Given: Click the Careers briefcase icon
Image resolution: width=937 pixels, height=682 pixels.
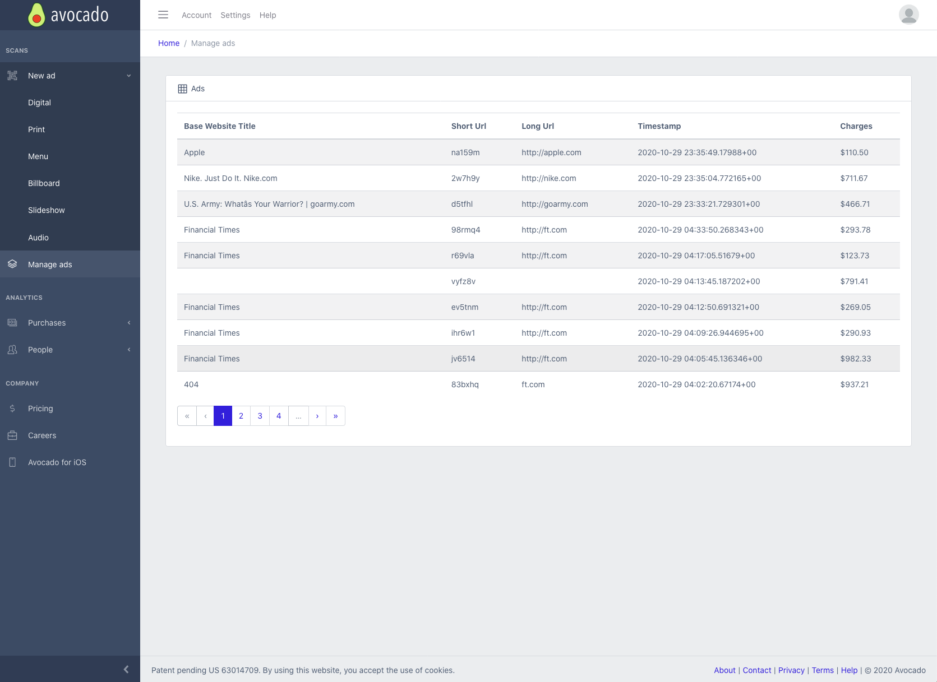Looking at the screenshot, I should 12,435.
